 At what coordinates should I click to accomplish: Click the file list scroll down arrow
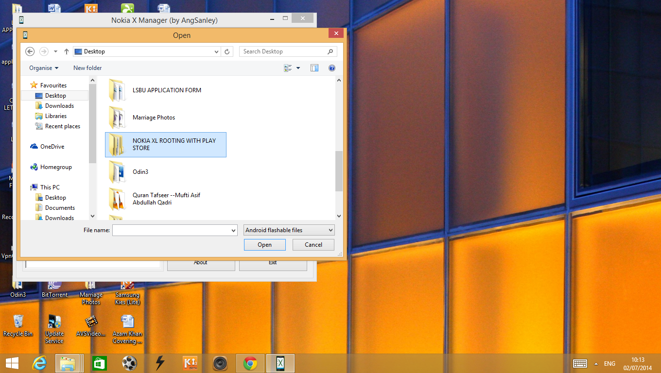point(339,216)
